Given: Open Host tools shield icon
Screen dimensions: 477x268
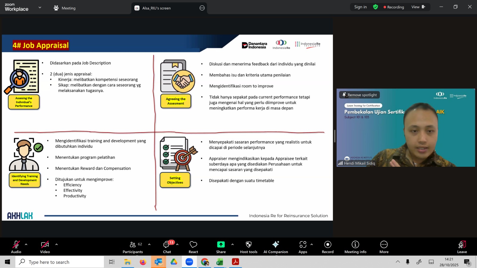Looking at the screenshot, I should point(249,247).
